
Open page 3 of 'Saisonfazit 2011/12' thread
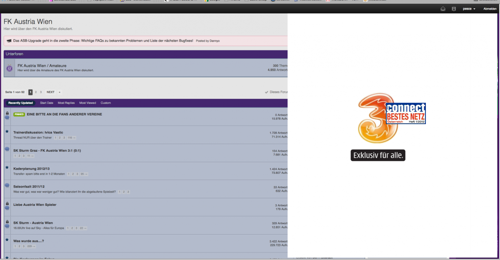[x=128, y=192]
